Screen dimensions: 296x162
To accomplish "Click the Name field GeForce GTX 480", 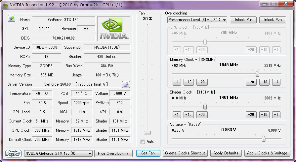I will pos(63,20).
